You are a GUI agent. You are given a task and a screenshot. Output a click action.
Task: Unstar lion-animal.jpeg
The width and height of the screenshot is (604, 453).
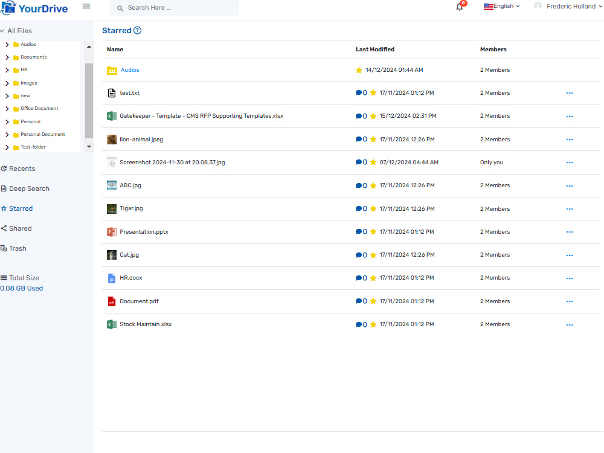(373, 140)
